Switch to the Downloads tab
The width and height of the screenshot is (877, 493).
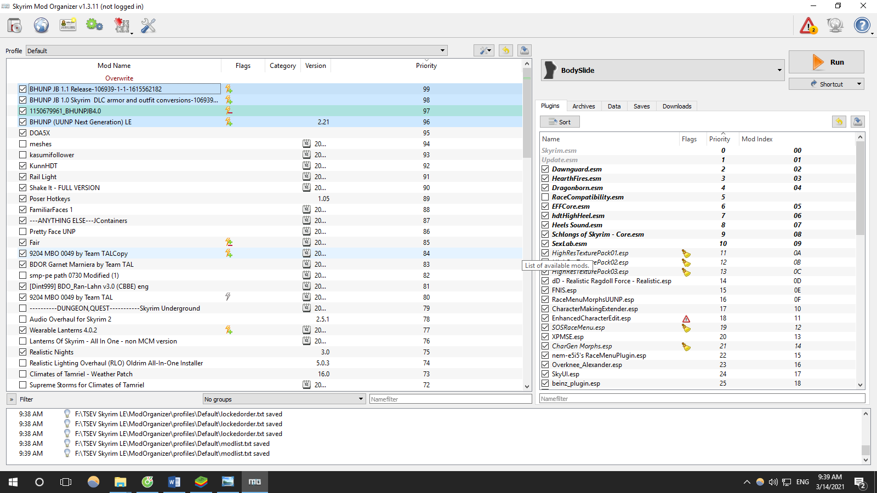tap(677, 106)
